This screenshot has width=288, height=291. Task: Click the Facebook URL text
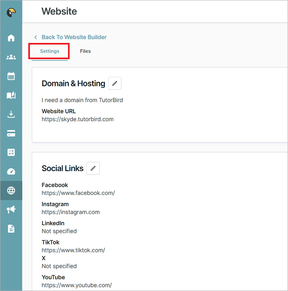(78, 193)
